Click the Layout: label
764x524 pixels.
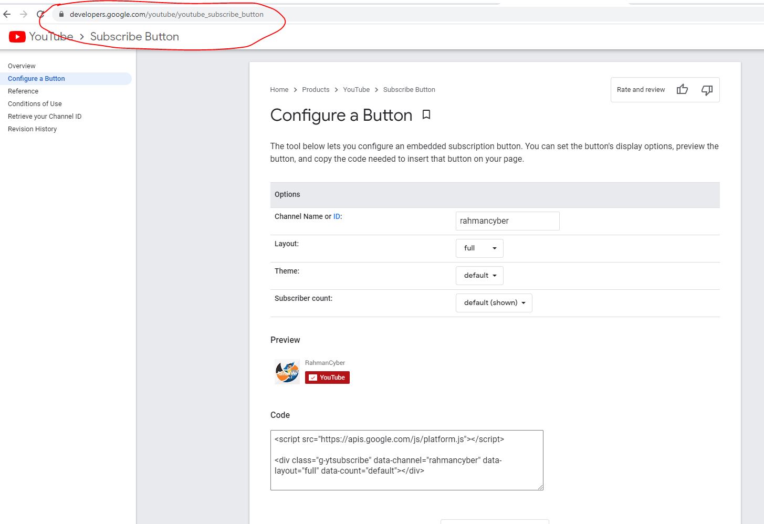(x=287, y=244)
